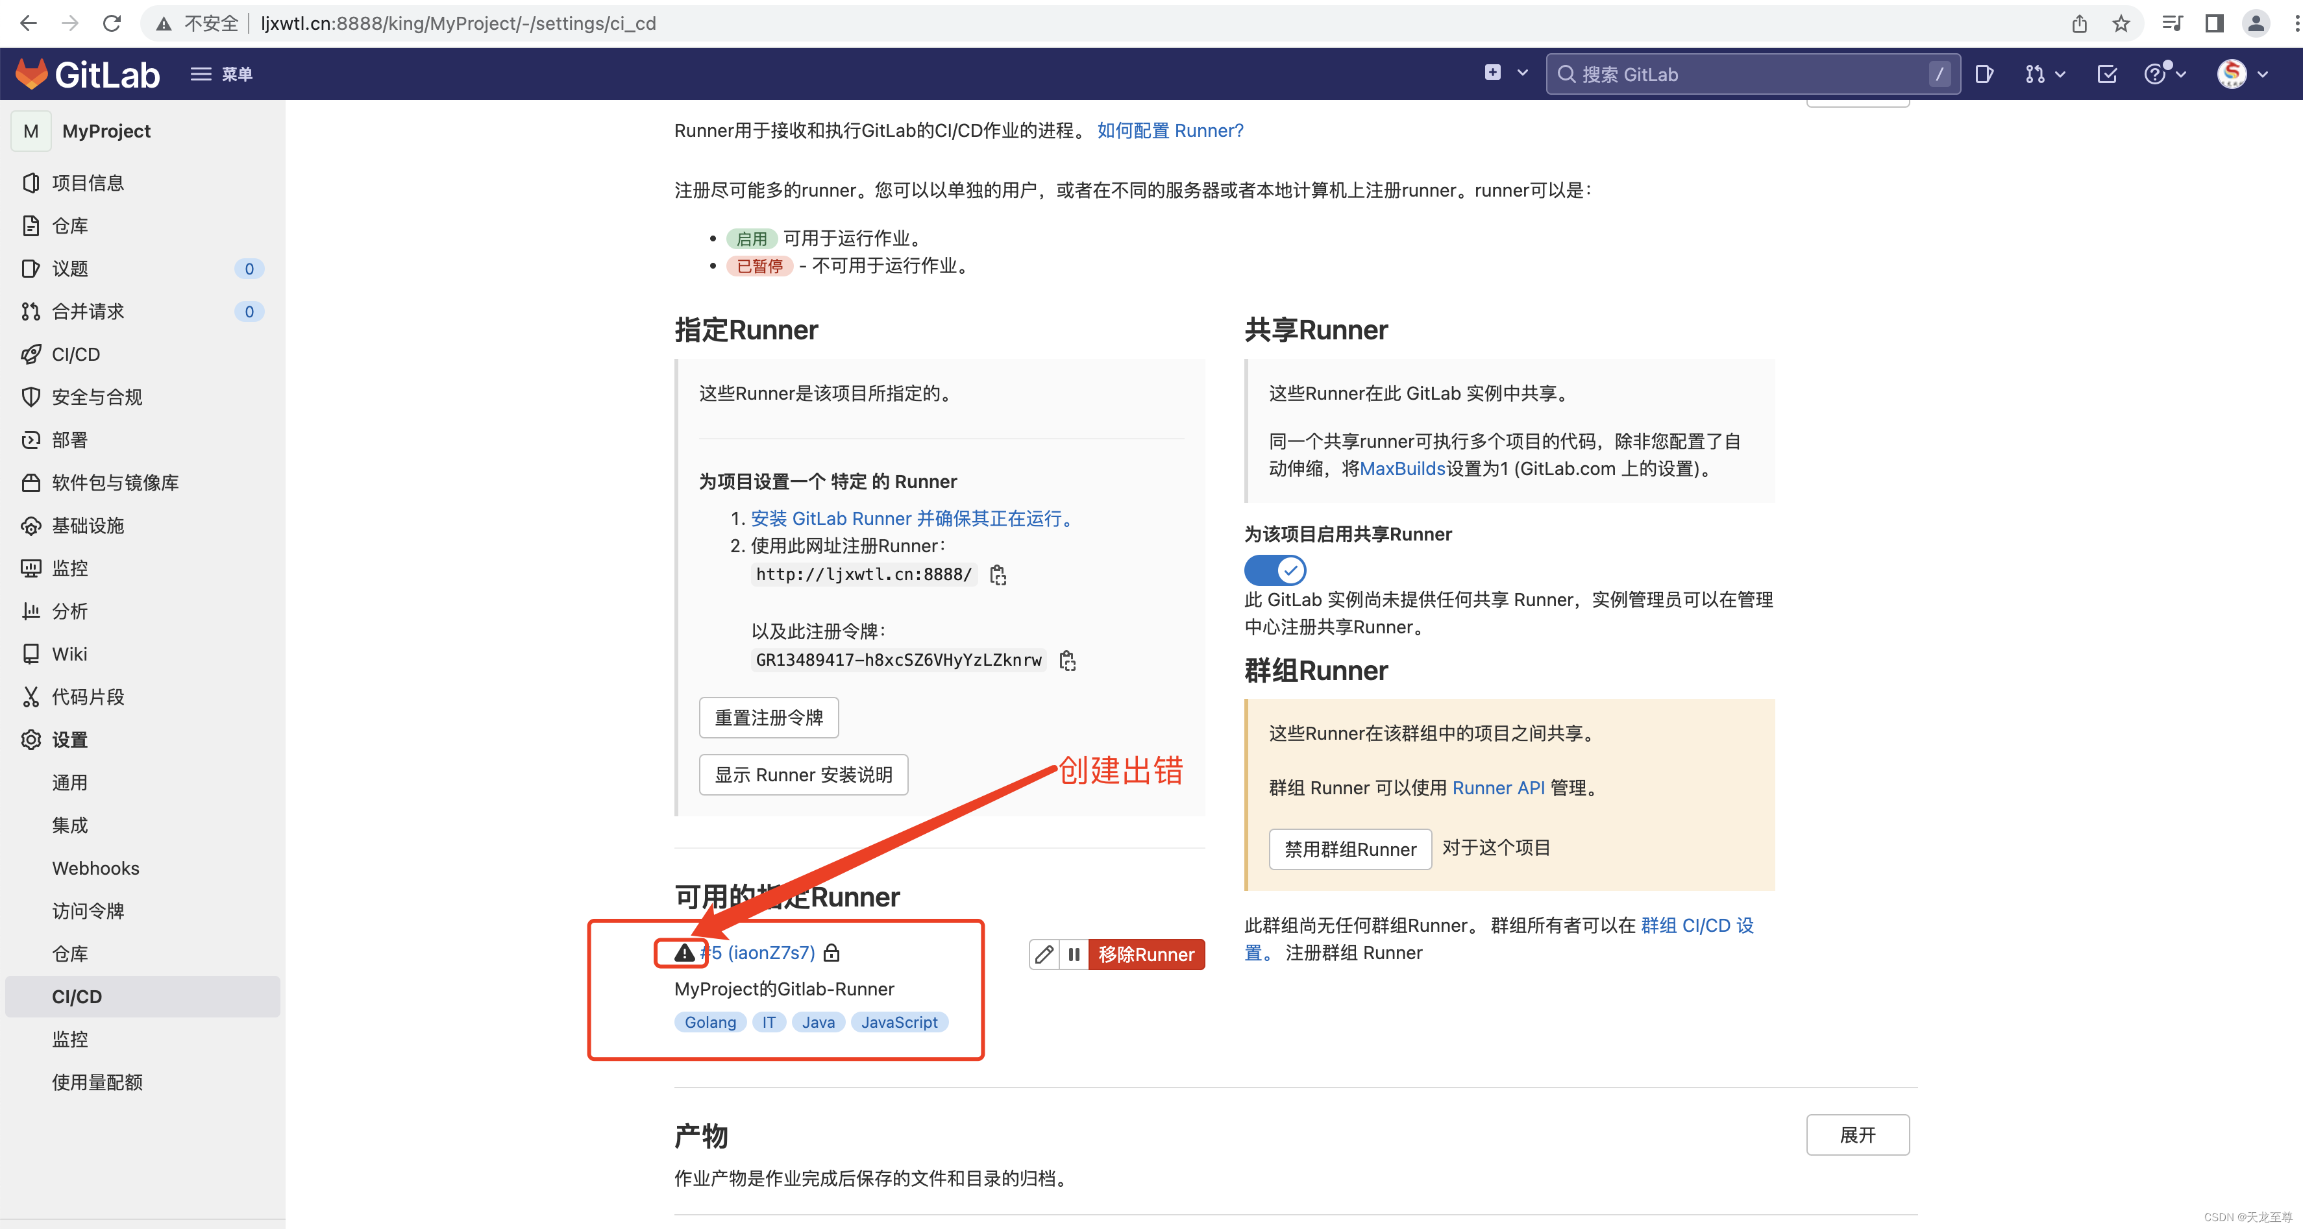Click the red 移除Runner button
Screen dimensions: 2303x1229
click(x=1146, y=955)
